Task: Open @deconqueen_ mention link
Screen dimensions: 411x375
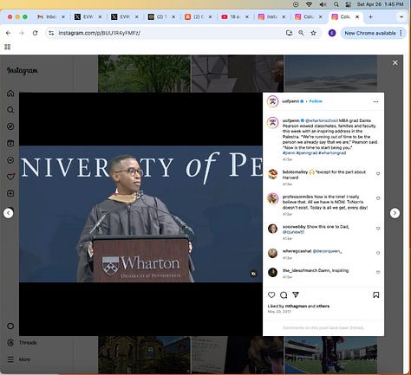Action: [327, 251]
